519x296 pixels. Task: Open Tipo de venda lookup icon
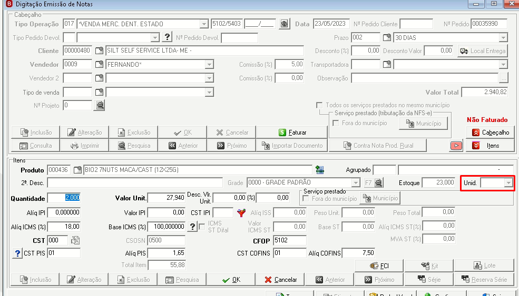click(x=99, y=92)
